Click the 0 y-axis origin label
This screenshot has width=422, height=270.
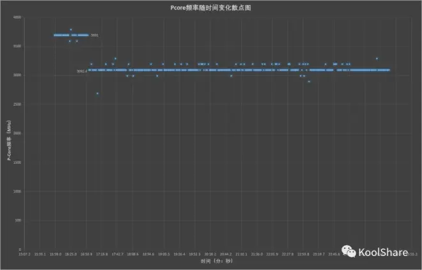click(20, 250)
